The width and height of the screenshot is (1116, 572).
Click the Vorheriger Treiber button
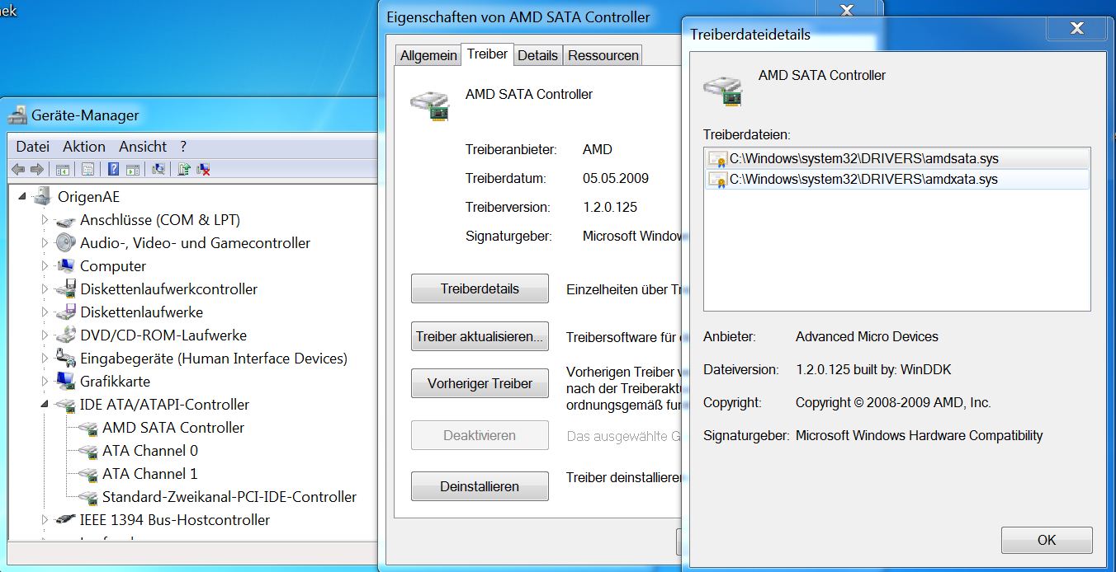[x=480, y=384]
